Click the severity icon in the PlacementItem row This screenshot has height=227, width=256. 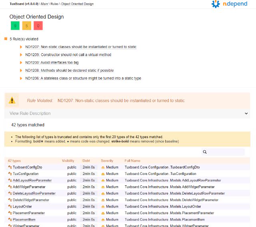103,220
